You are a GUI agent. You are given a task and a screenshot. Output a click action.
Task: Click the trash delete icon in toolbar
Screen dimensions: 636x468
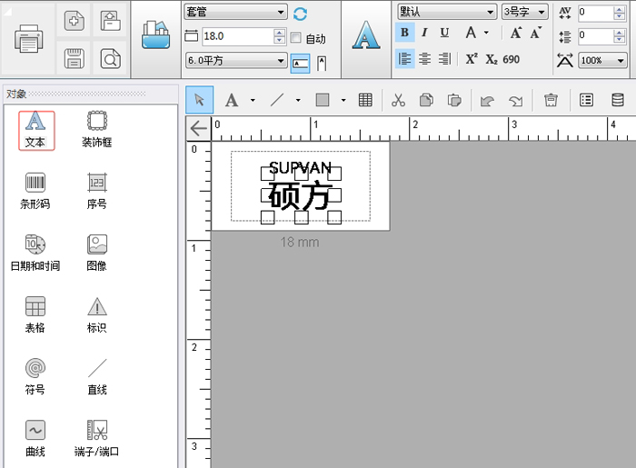550,100
